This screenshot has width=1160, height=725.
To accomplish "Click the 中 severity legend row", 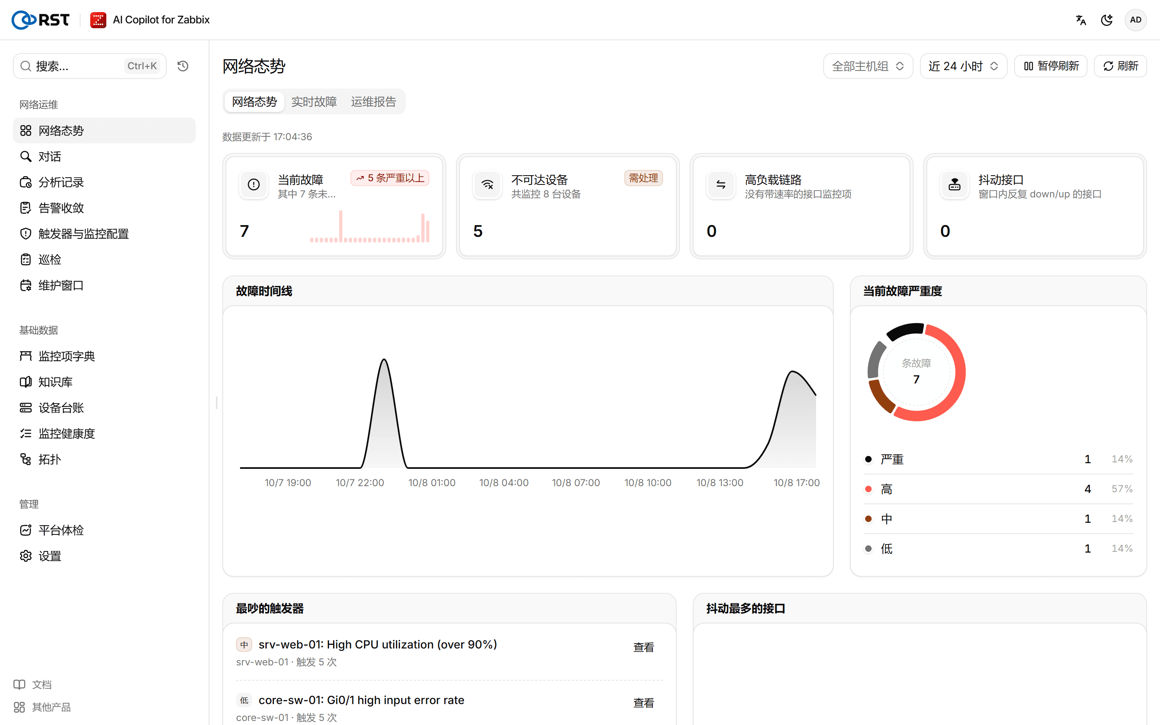I will coord(998,518).
